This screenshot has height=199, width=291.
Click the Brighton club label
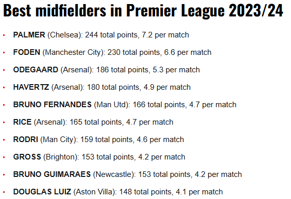(61, 157)
